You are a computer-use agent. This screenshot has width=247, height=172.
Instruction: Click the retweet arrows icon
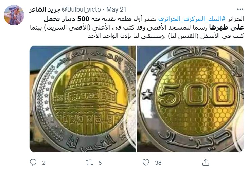tap(89, 163)
